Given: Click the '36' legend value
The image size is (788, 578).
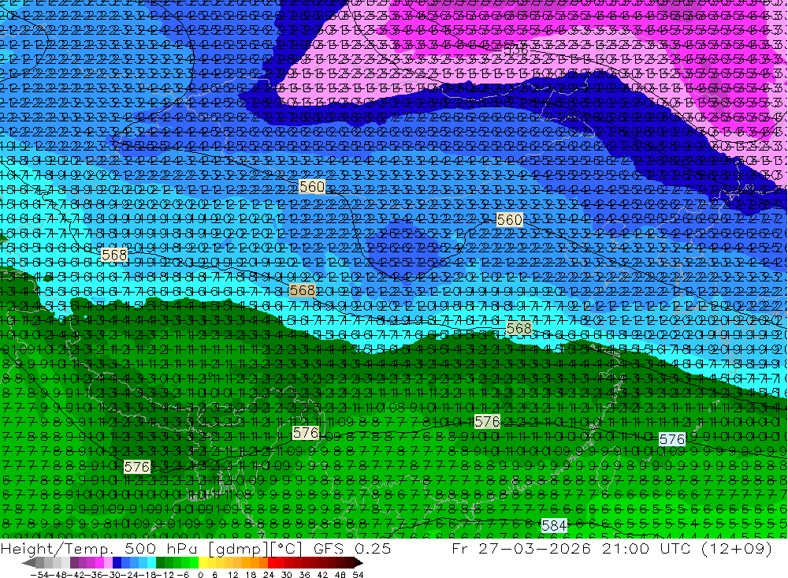Looking at the screenshot, I should tap(304, 575).
